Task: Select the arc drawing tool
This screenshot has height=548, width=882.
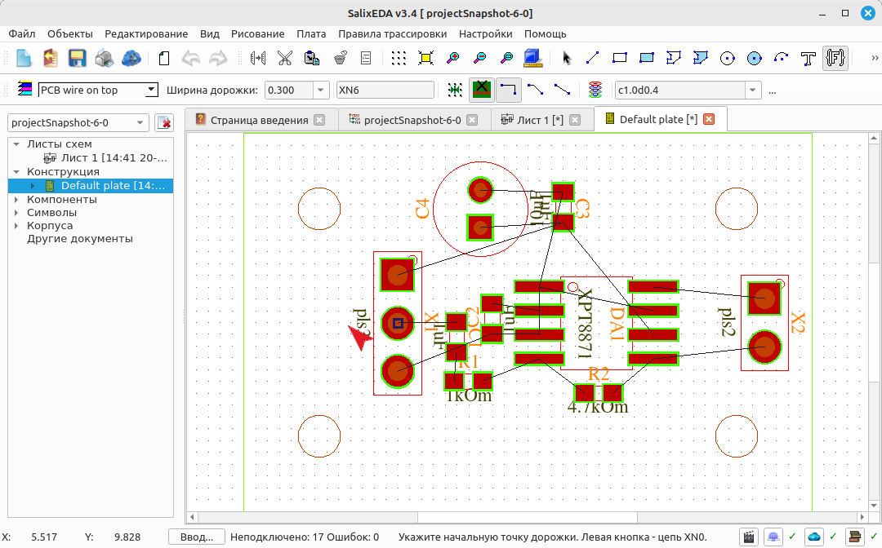Action: pos(781,58)
